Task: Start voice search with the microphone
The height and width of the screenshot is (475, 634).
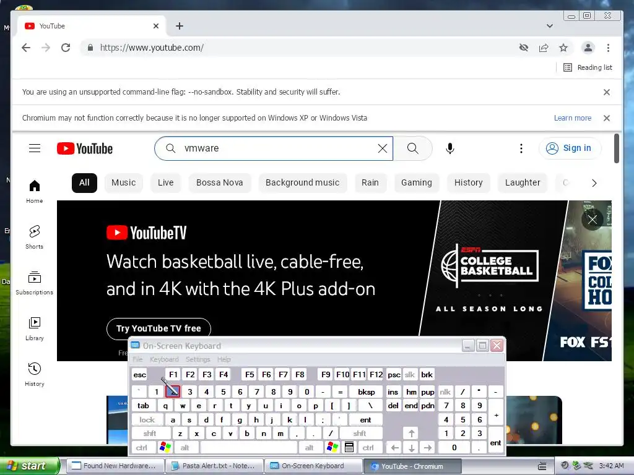Action: [x=450, y=148]
